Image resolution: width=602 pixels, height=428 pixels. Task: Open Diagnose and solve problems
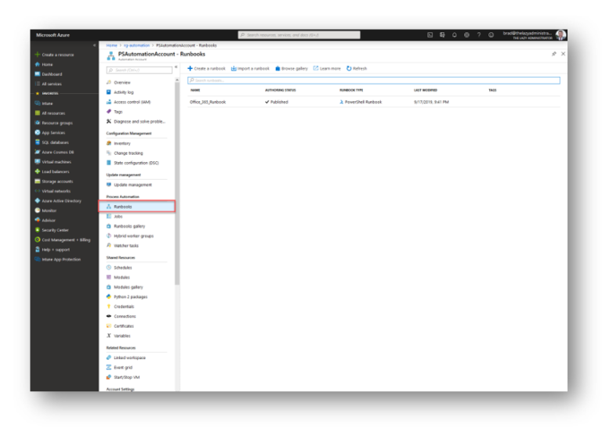pos(136,121)
